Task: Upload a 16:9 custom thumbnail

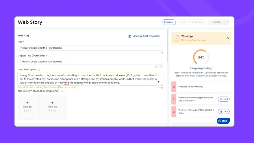Action: pos(52,106)
